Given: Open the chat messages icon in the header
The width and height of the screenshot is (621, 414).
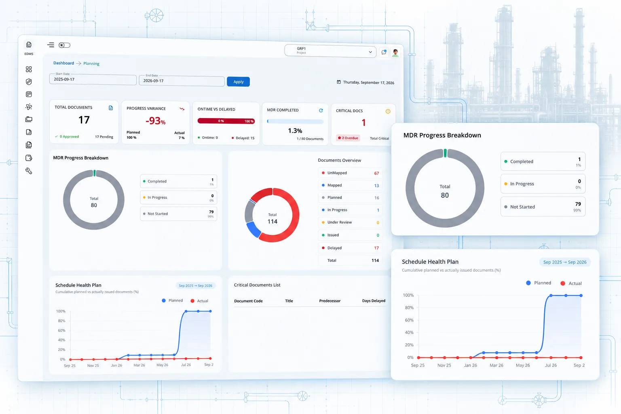Looking at the screenshot, I should 384,52.
